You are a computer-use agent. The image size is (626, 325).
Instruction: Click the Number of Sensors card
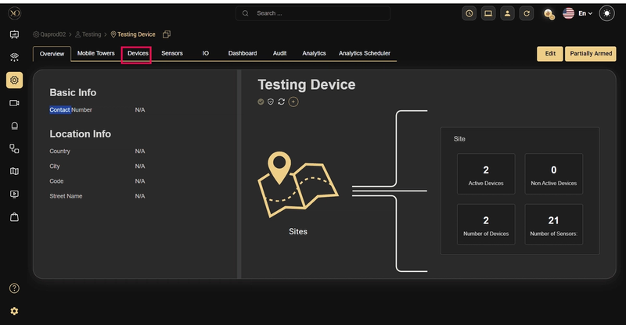point(554,224)
